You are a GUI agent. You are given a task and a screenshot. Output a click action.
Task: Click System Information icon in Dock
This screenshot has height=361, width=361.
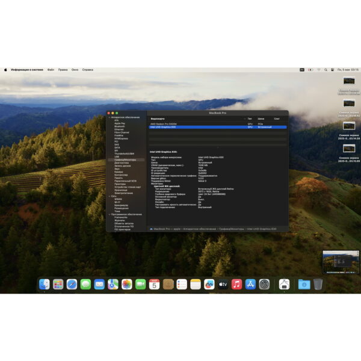click(284, 284)
